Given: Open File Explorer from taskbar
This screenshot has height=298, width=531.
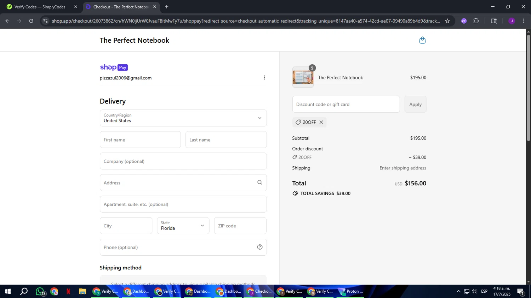Looking at the screenshot, I should click(x=82, y=291).
